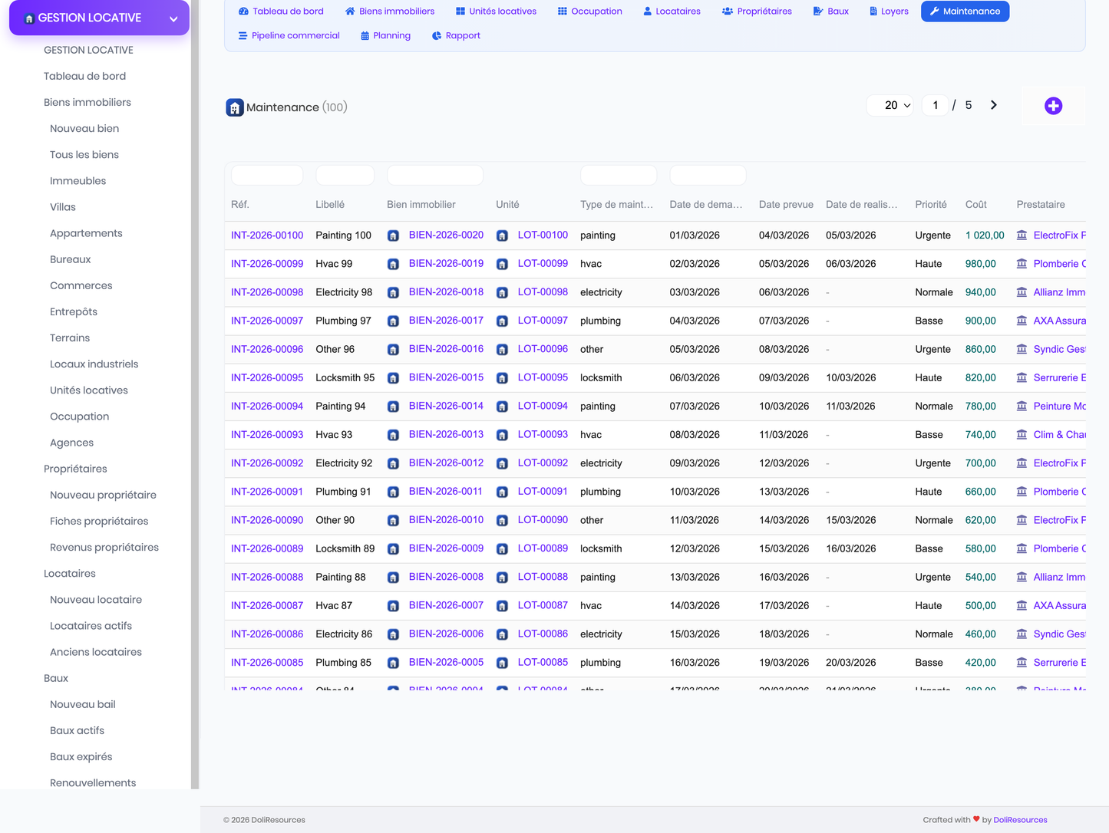Click the Réf. column filter field

pos(267,175)
